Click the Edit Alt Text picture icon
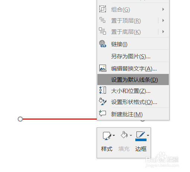 [x=103, y=68]
